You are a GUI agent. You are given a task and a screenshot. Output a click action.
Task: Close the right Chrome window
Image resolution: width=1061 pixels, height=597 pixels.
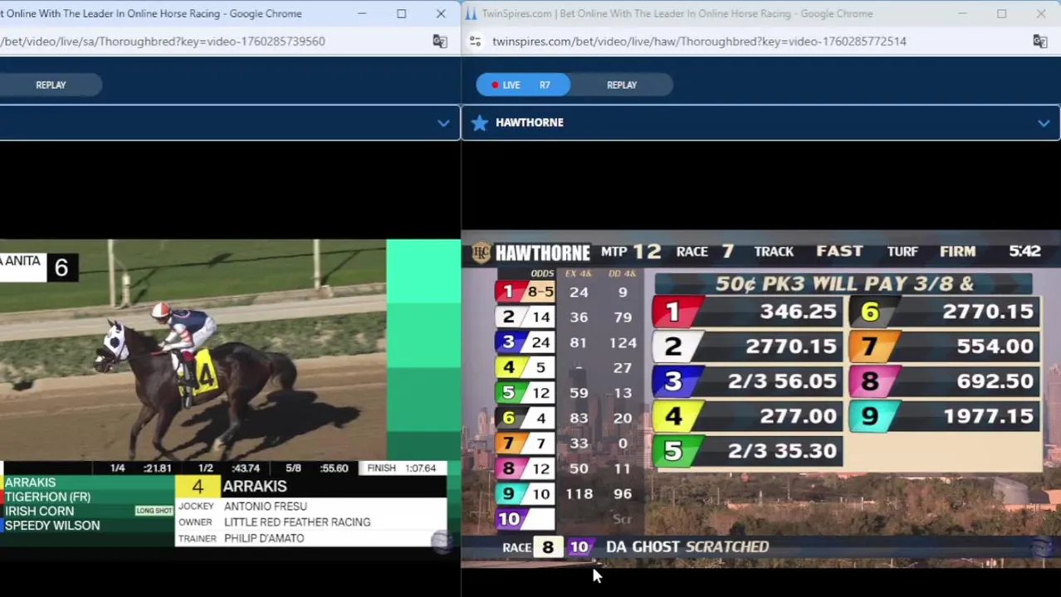pos(1040,13)
